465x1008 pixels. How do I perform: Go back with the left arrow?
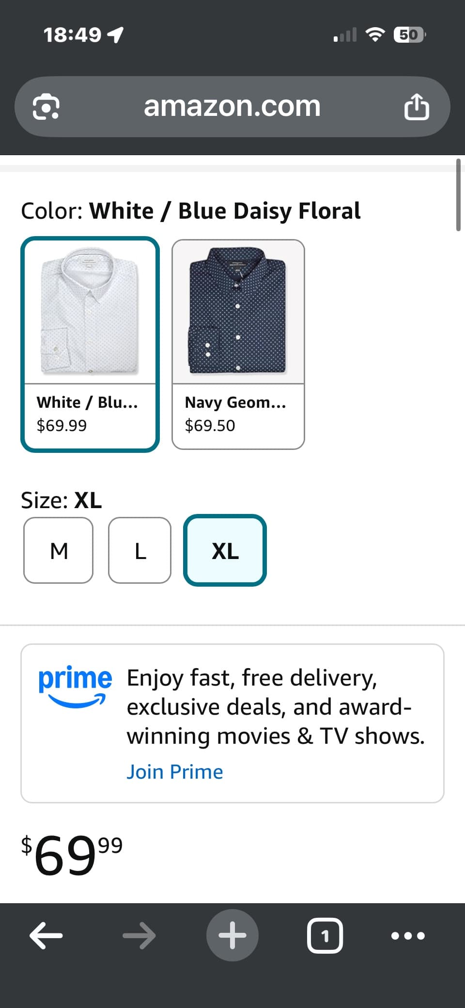(x=46, y=935)
